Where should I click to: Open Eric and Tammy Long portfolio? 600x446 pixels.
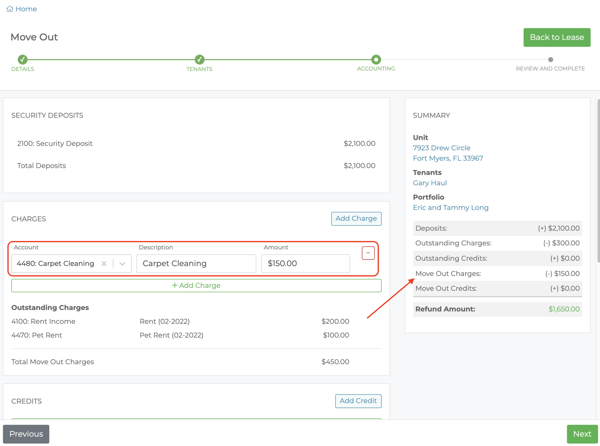coord(450,207)
